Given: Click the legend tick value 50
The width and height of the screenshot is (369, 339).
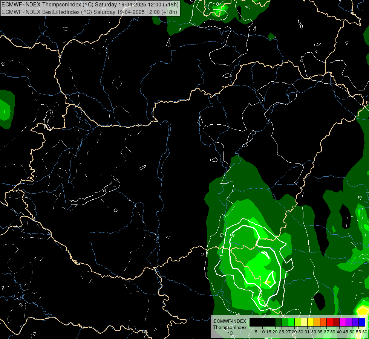Looking at the screenshot, I should pyautogui.click(x=352, y=332).
